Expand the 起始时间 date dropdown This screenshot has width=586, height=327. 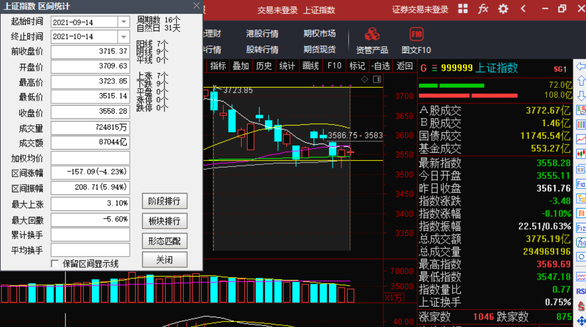124,22
